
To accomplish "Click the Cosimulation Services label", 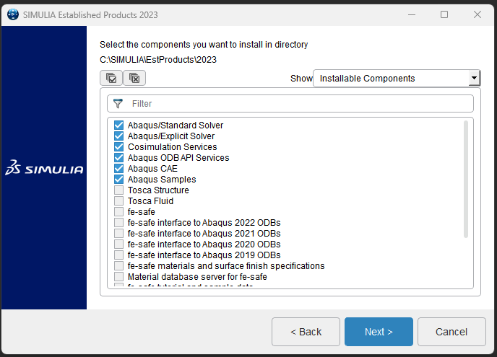I will click(173, 147).
